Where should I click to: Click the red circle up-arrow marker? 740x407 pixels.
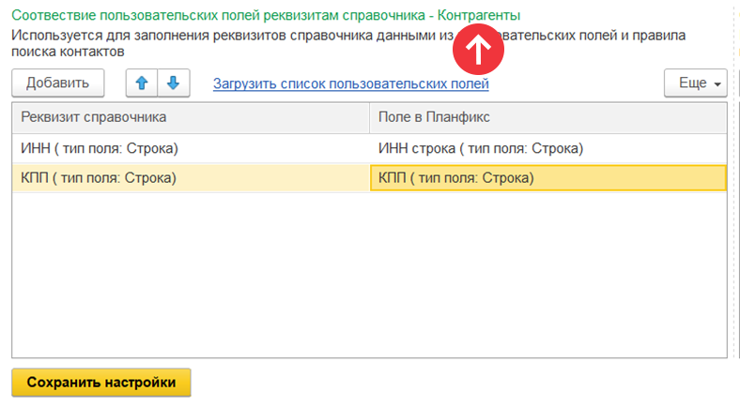click(x=478, y=49)
